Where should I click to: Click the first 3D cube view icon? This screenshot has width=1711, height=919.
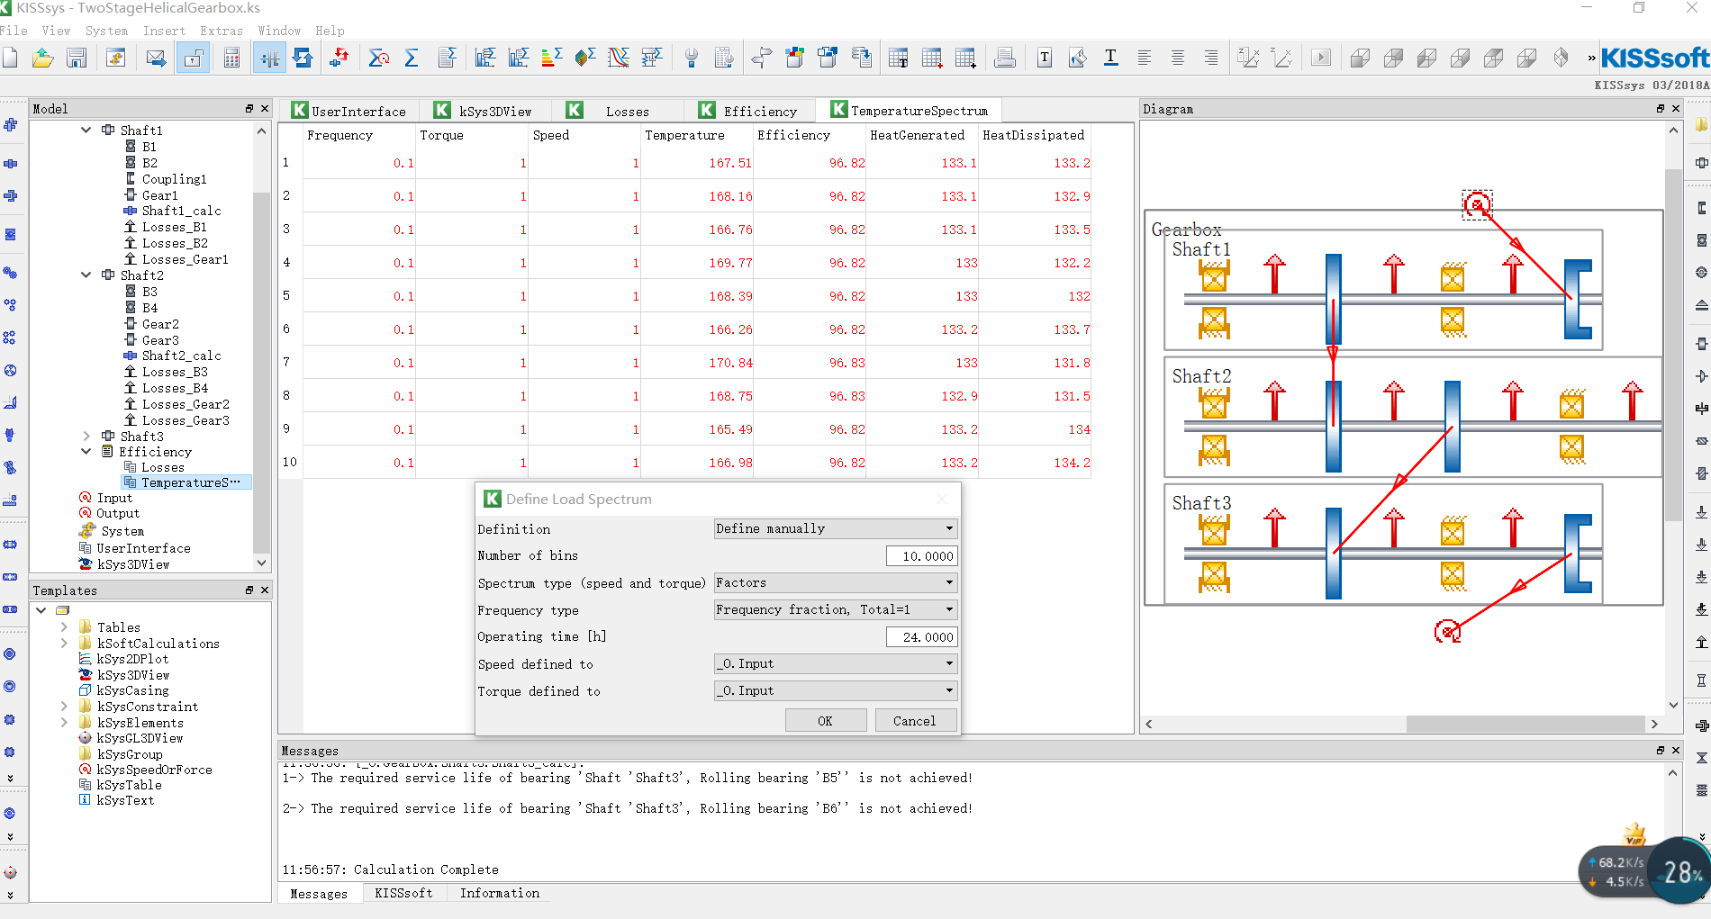pyautogui.click(x=1360, y=59)
